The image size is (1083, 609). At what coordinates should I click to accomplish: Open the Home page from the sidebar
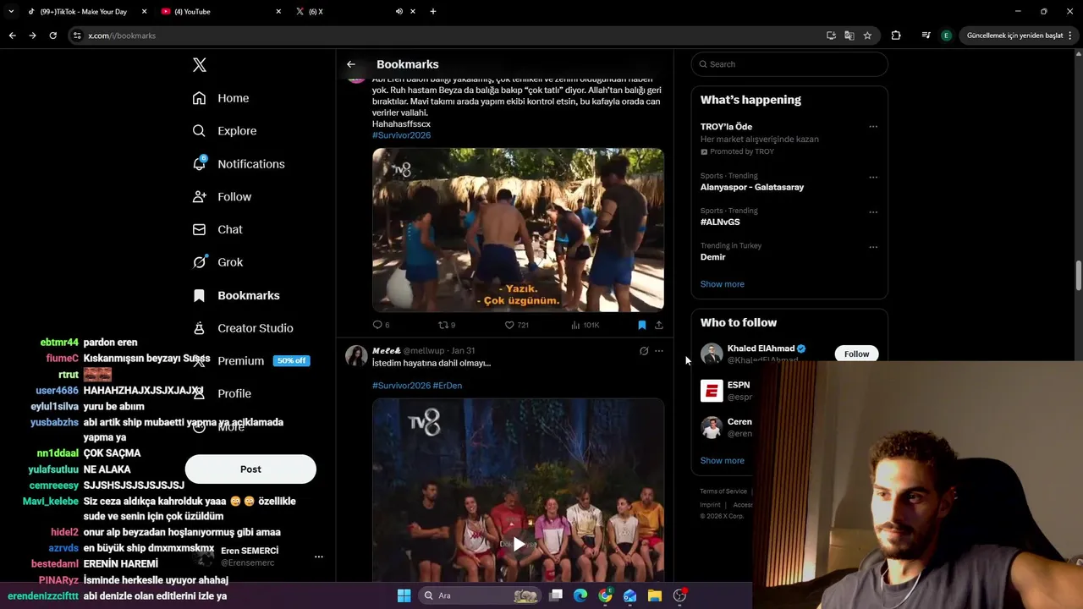(221, 98)
